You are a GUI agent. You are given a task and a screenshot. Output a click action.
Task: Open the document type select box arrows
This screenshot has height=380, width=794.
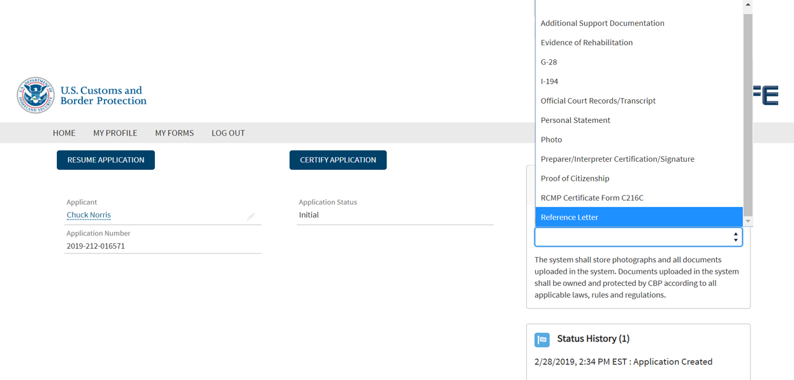click(x=735, y=237)
